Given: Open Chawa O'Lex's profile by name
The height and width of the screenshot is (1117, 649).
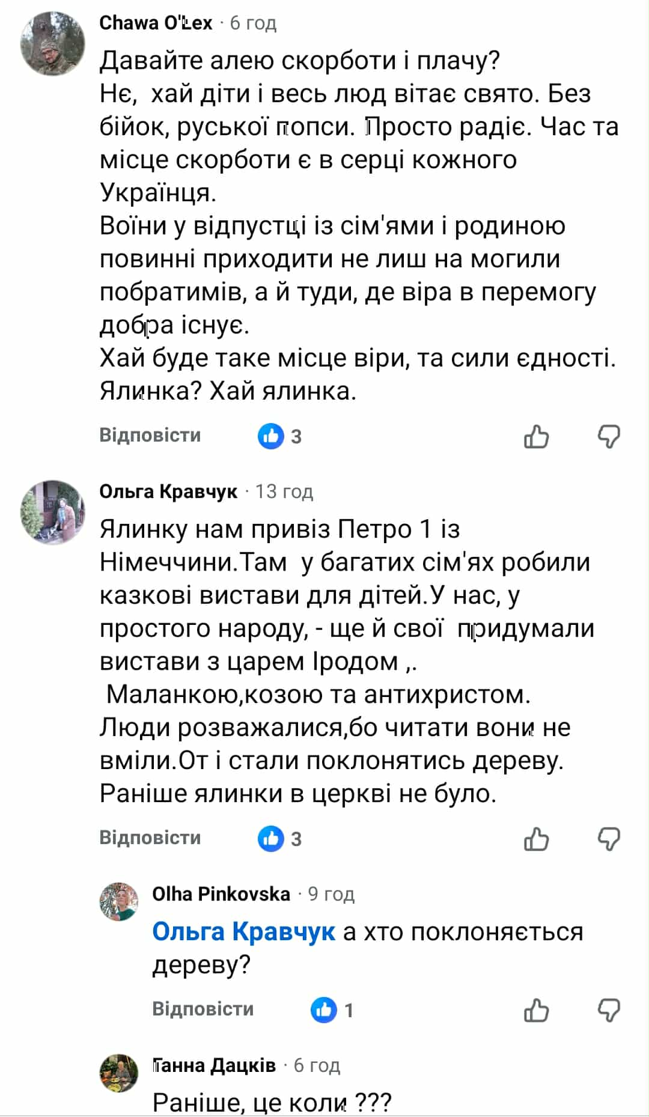Looking at the screenshot, I should (156, 23).
